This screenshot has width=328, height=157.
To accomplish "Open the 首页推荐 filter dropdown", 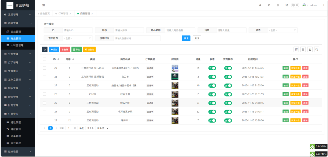I will pos(78,38).
